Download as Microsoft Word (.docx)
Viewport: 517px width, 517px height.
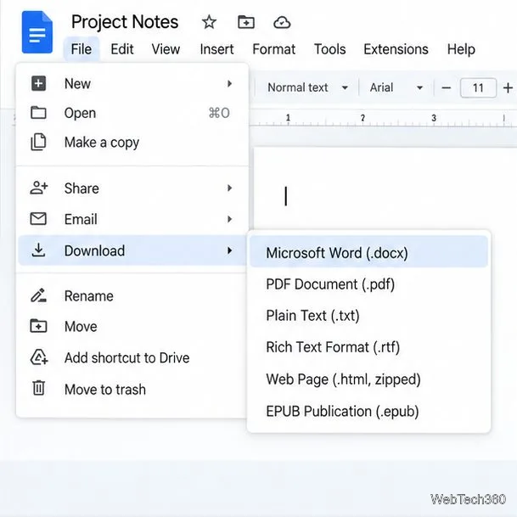[368, 253]
